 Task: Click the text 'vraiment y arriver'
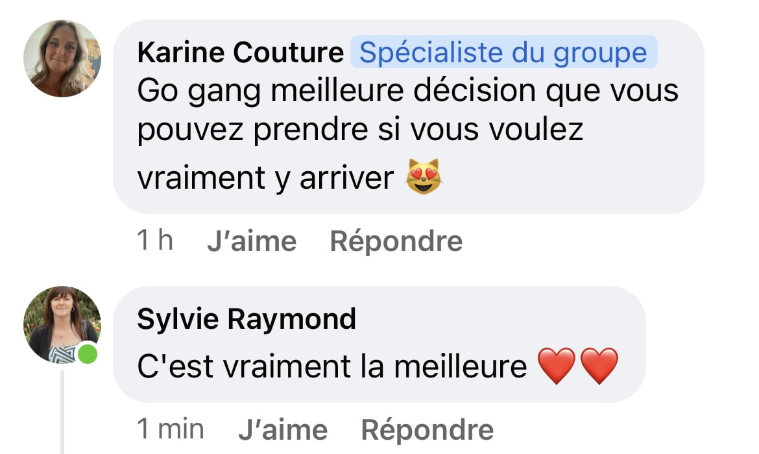pyautogui.click(x=266, y=178)
